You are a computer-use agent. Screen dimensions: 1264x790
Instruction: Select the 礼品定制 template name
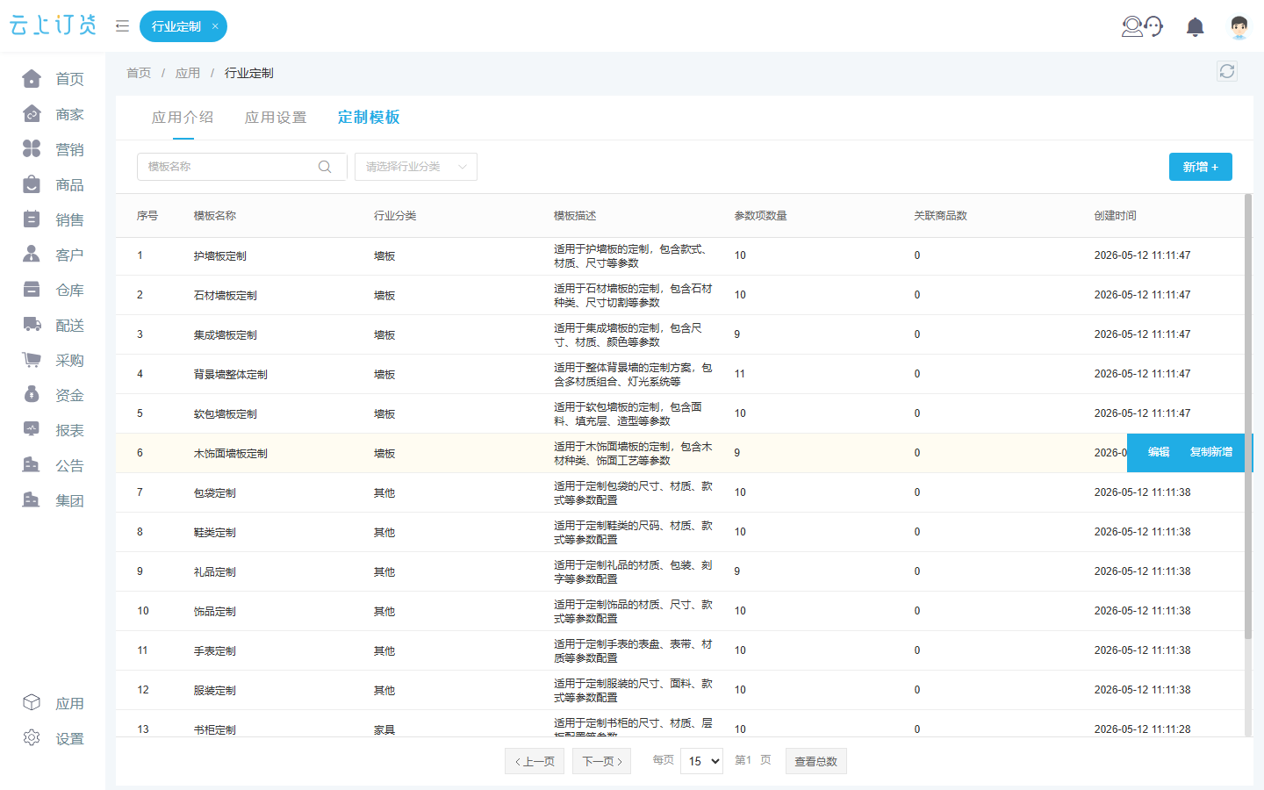[215, 572]
